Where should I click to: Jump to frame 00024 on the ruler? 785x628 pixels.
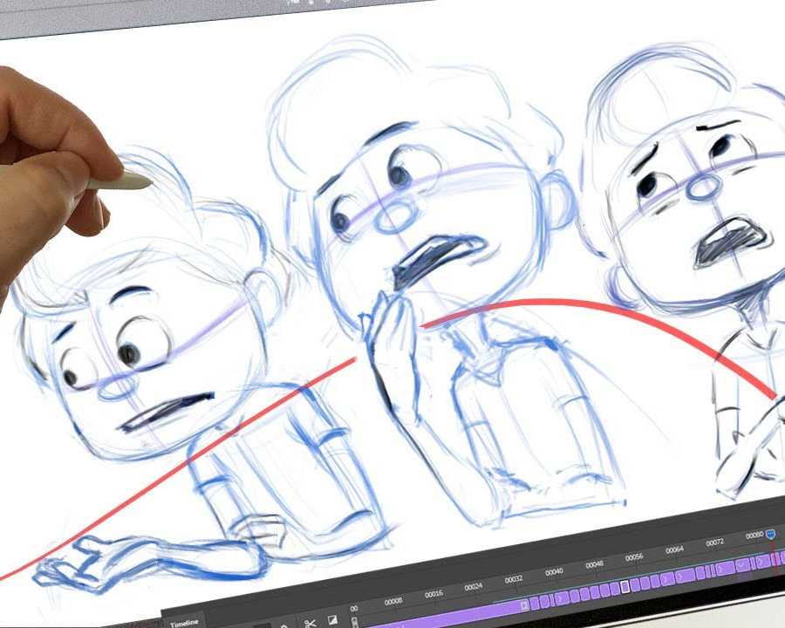coord(473,586)
